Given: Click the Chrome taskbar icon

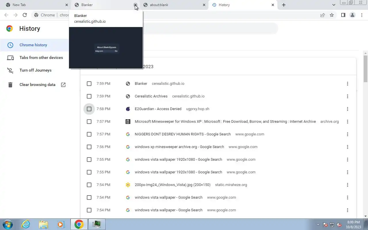Looking at the screenshot, I should (x=79, y=224).
